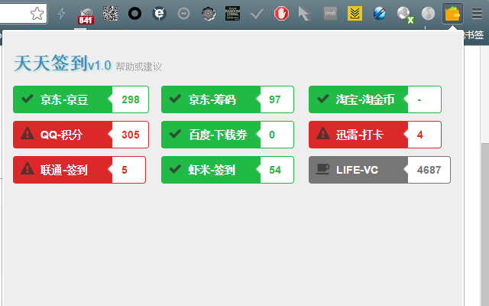
Task: Click the gray circled minus extension icon
Action: pos(183,14)
